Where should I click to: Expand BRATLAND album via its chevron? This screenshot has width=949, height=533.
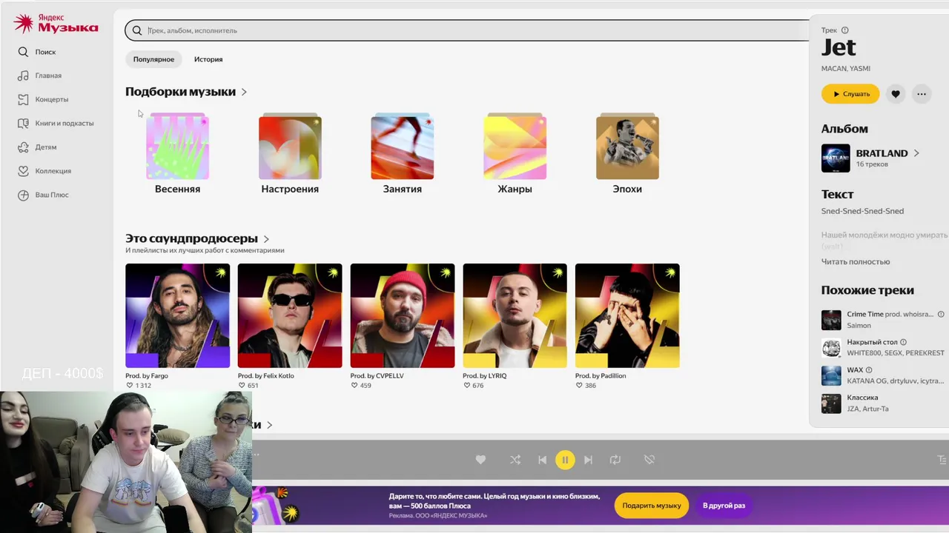(916, 153)
